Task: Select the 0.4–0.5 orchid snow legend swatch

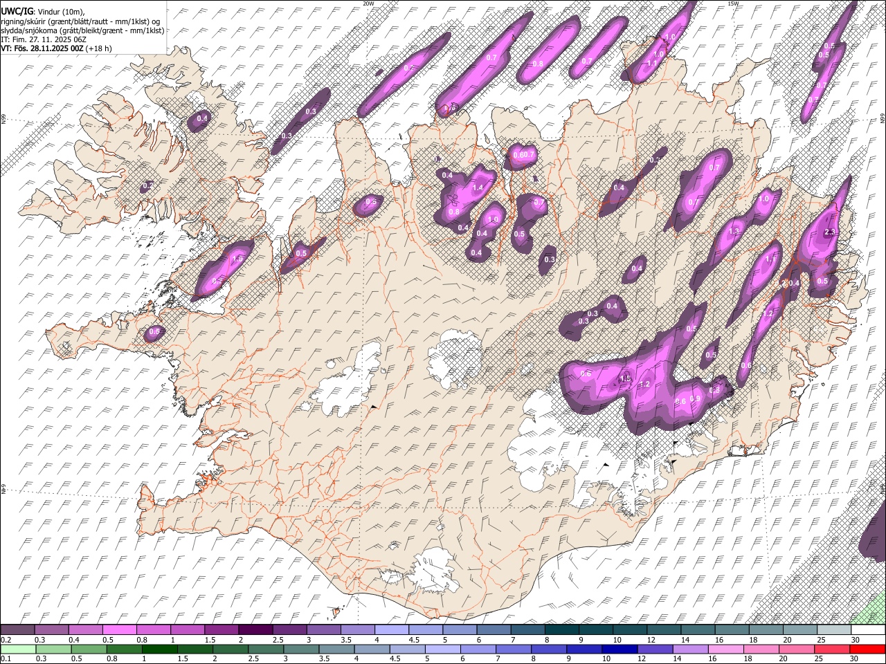Action: pyautogui.click(x=85, y=629)
